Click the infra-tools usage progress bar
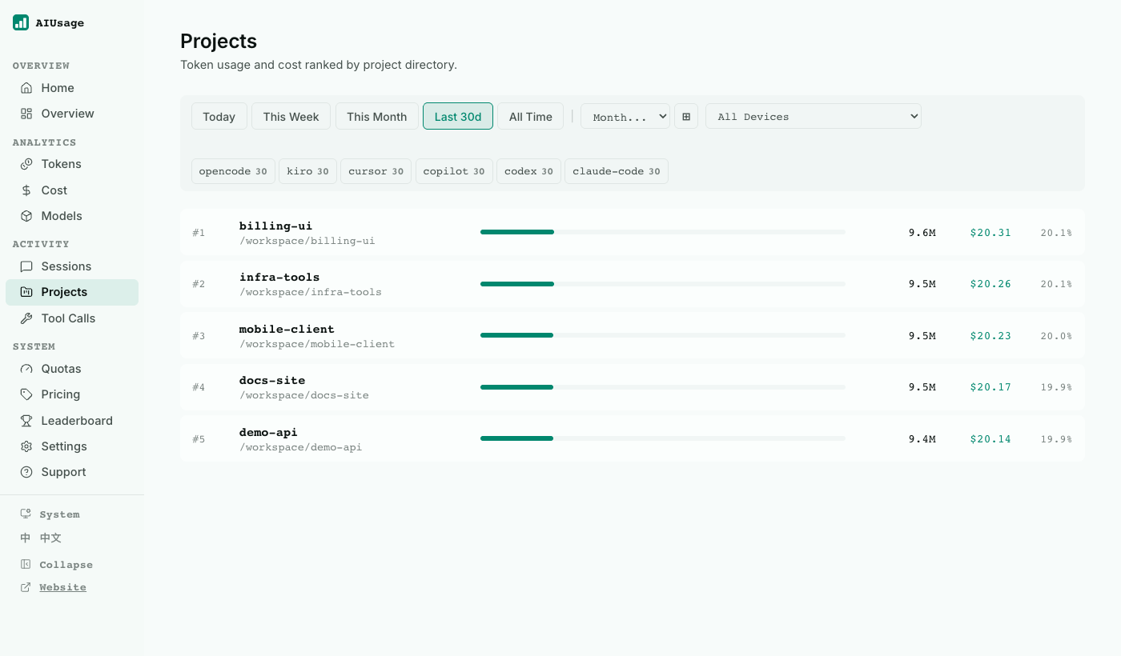Viewport: 1121px width, 656px height. [663, 283]
